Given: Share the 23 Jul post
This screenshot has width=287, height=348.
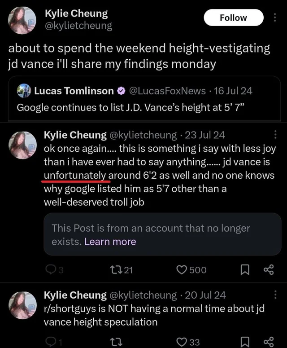Looking at the screenshot, I should click(268, 269).
